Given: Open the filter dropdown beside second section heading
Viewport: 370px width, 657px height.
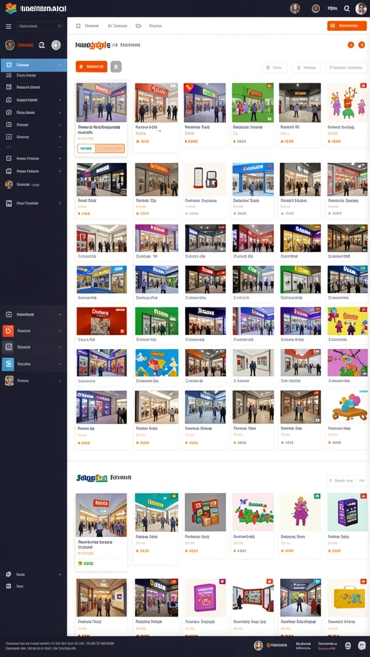Looking at the screenshot, I should pos(347,481).
